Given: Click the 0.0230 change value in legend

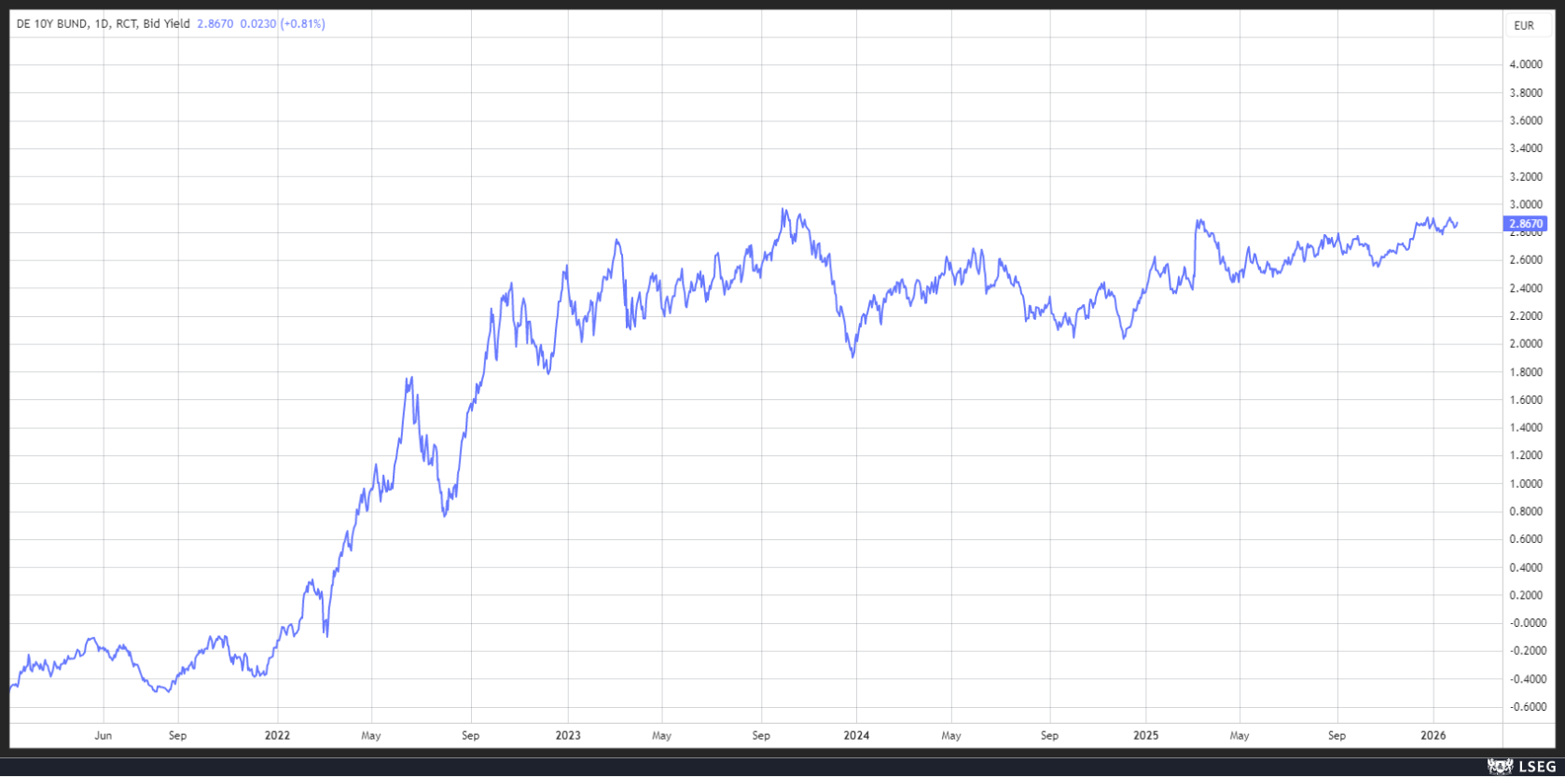Looking at the screenshot, I should pos(258,24).
